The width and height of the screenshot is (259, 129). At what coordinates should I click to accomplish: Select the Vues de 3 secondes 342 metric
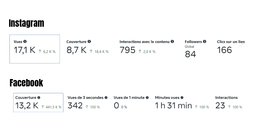[x=87, y=103]
